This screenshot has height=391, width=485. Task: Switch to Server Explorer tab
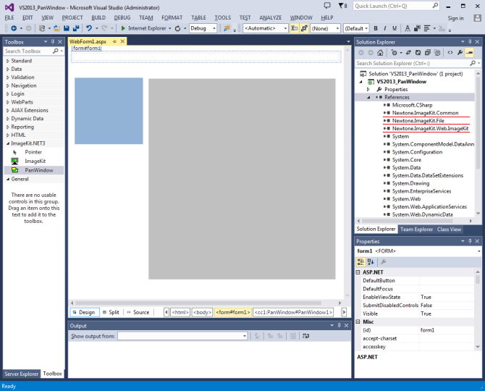21,374
